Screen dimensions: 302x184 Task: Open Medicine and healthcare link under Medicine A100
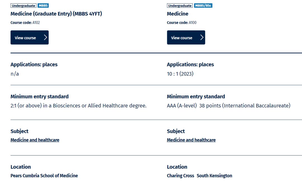(191, 140)
